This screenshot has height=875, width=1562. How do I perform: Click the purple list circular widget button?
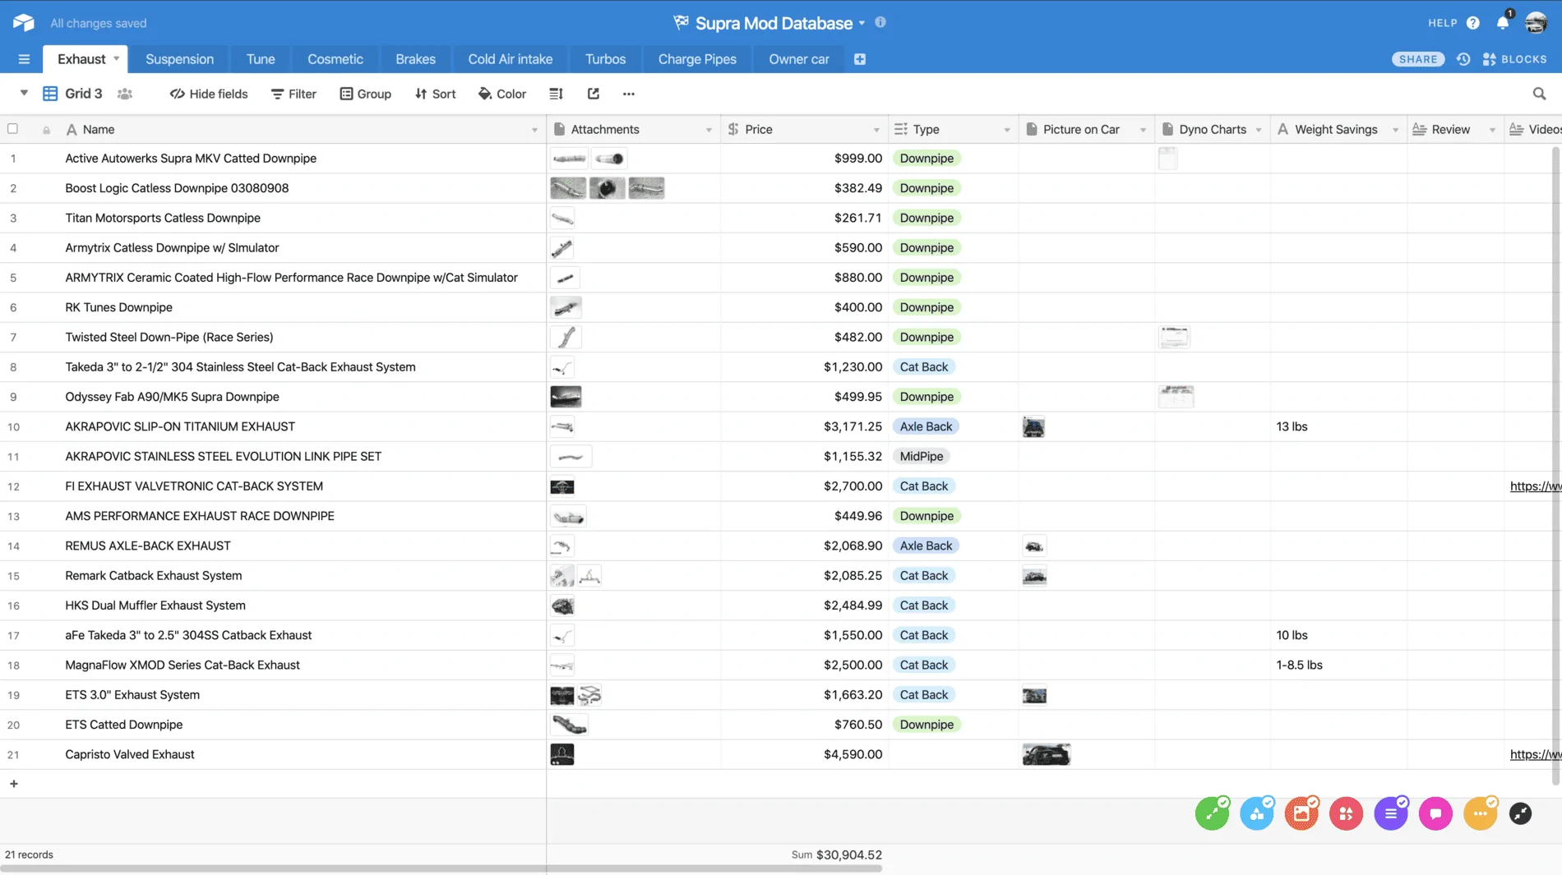[x=1391, y=813]
